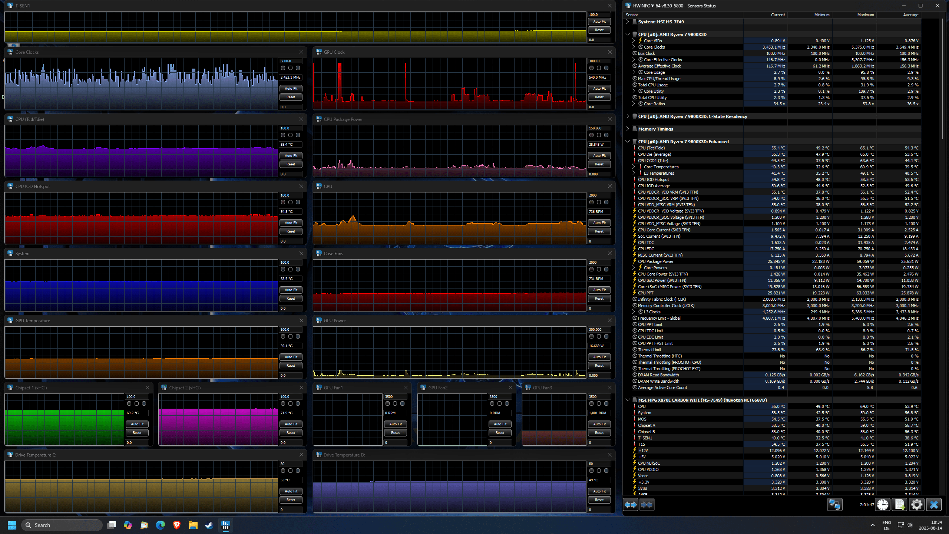The width and height of the screenshot is (949, 534).
Task: Click the collapse columns arrows icon
Action: [x=647, y=505]
